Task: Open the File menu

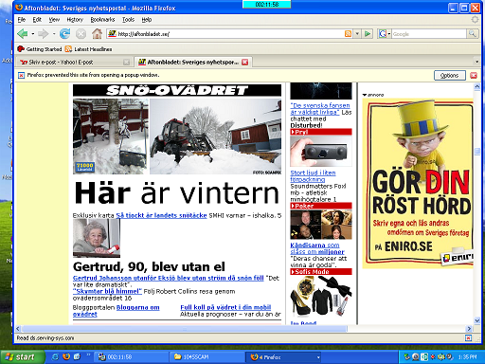Action: [22, 20]
